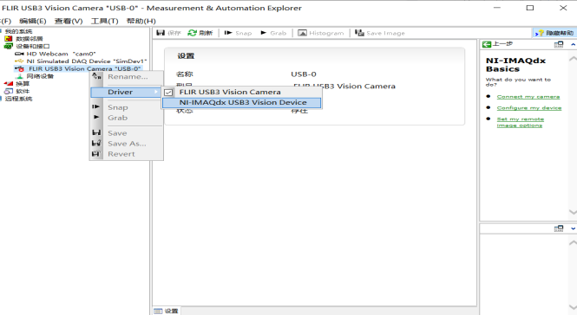Switch to the 设置 tab at bottom
Screen dimensions: 577x315
[166, 311]
